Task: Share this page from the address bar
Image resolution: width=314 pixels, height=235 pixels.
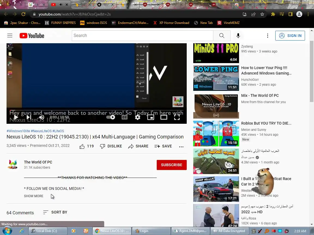Action: point(253,14)
